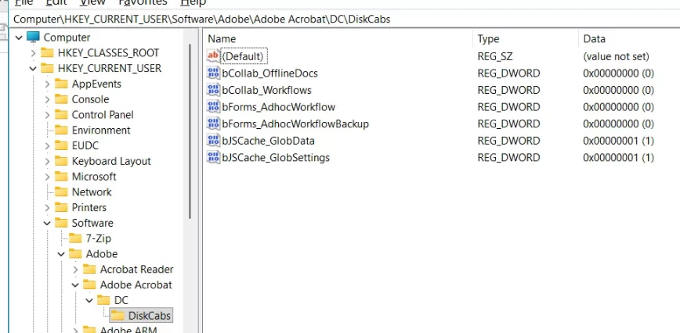The width and height of the screenshot is (680, 333).
Task: Select the bCollab_Workflows value name
Action: pos(266,90)
